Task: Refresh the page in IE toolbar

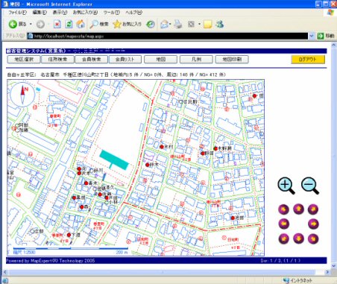Action: click(x=69, y=24)
